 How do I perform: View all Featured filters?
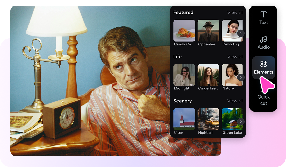tap(235, 13)
